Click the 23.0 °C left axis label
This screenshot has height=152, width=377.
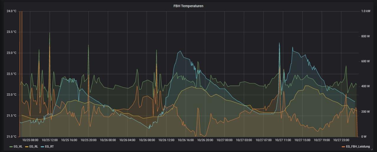(x=11, y=53)
